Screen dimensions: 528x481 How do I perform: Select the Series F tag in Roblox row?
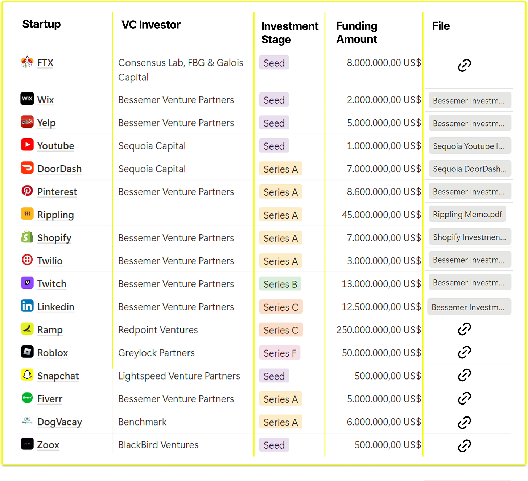point(280,353)
